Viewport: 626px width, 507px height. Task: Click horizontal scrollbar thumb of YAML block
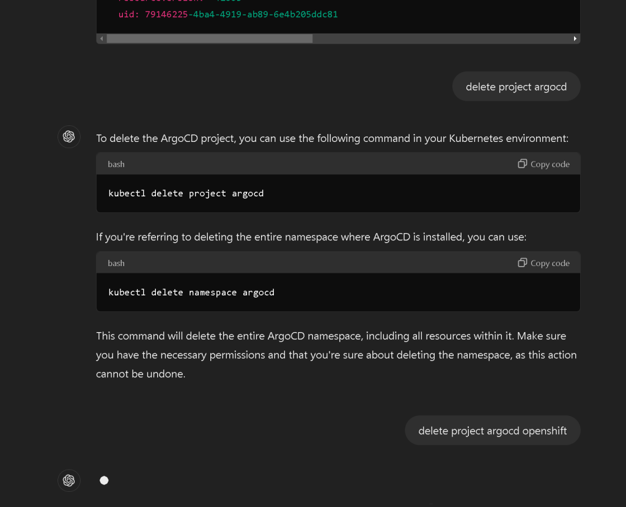(x=210, y=39)
